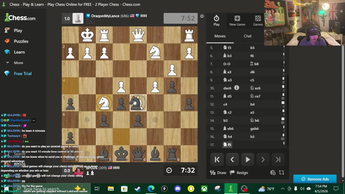The image size is (345, 194).
Task: Jump to the first move
Action: pyautogui.click(x=217, y=160)
